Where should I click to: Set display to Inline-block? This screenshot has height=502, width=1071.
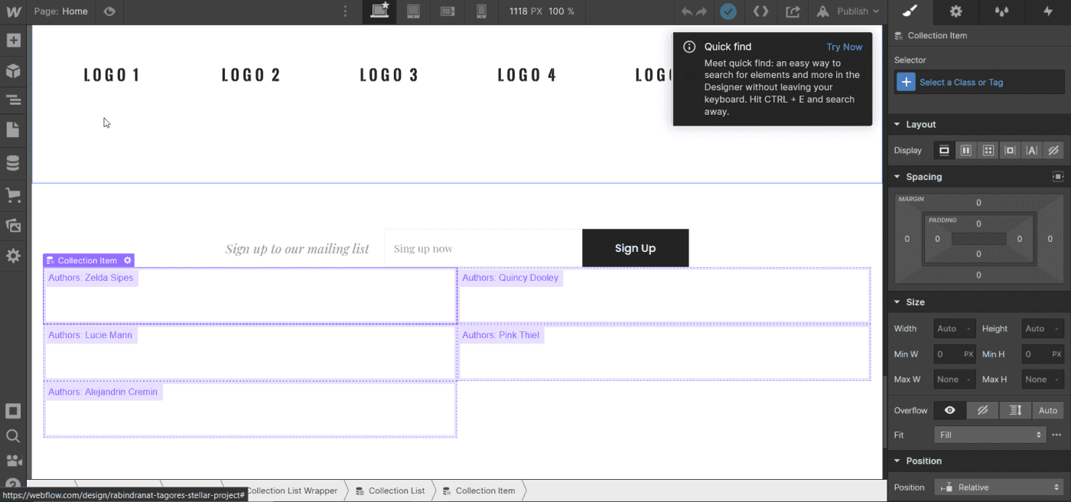tap(1010, 150)
